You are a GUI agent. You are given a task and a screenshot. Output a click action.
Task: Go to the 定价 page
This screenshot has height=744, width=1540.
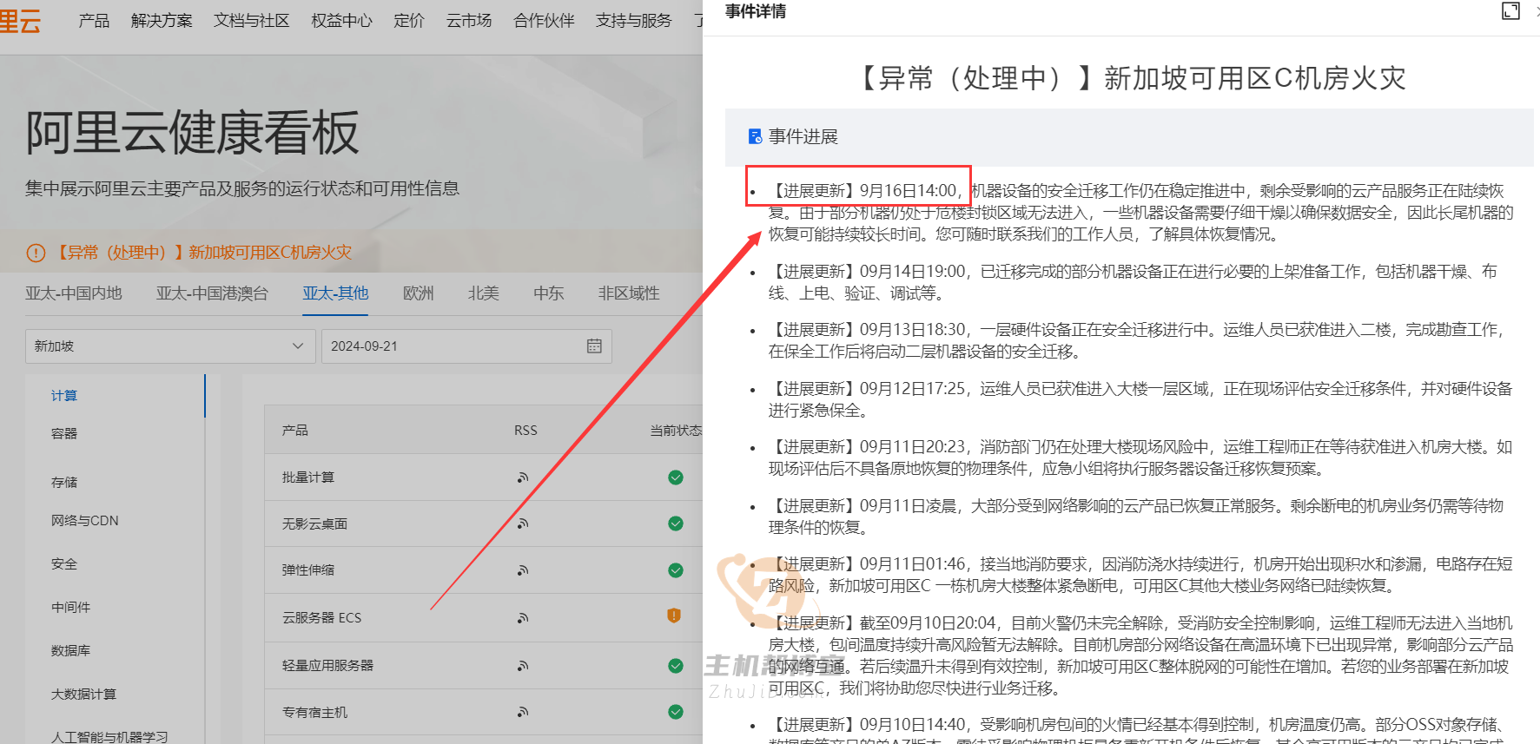[x=409, y=20]
